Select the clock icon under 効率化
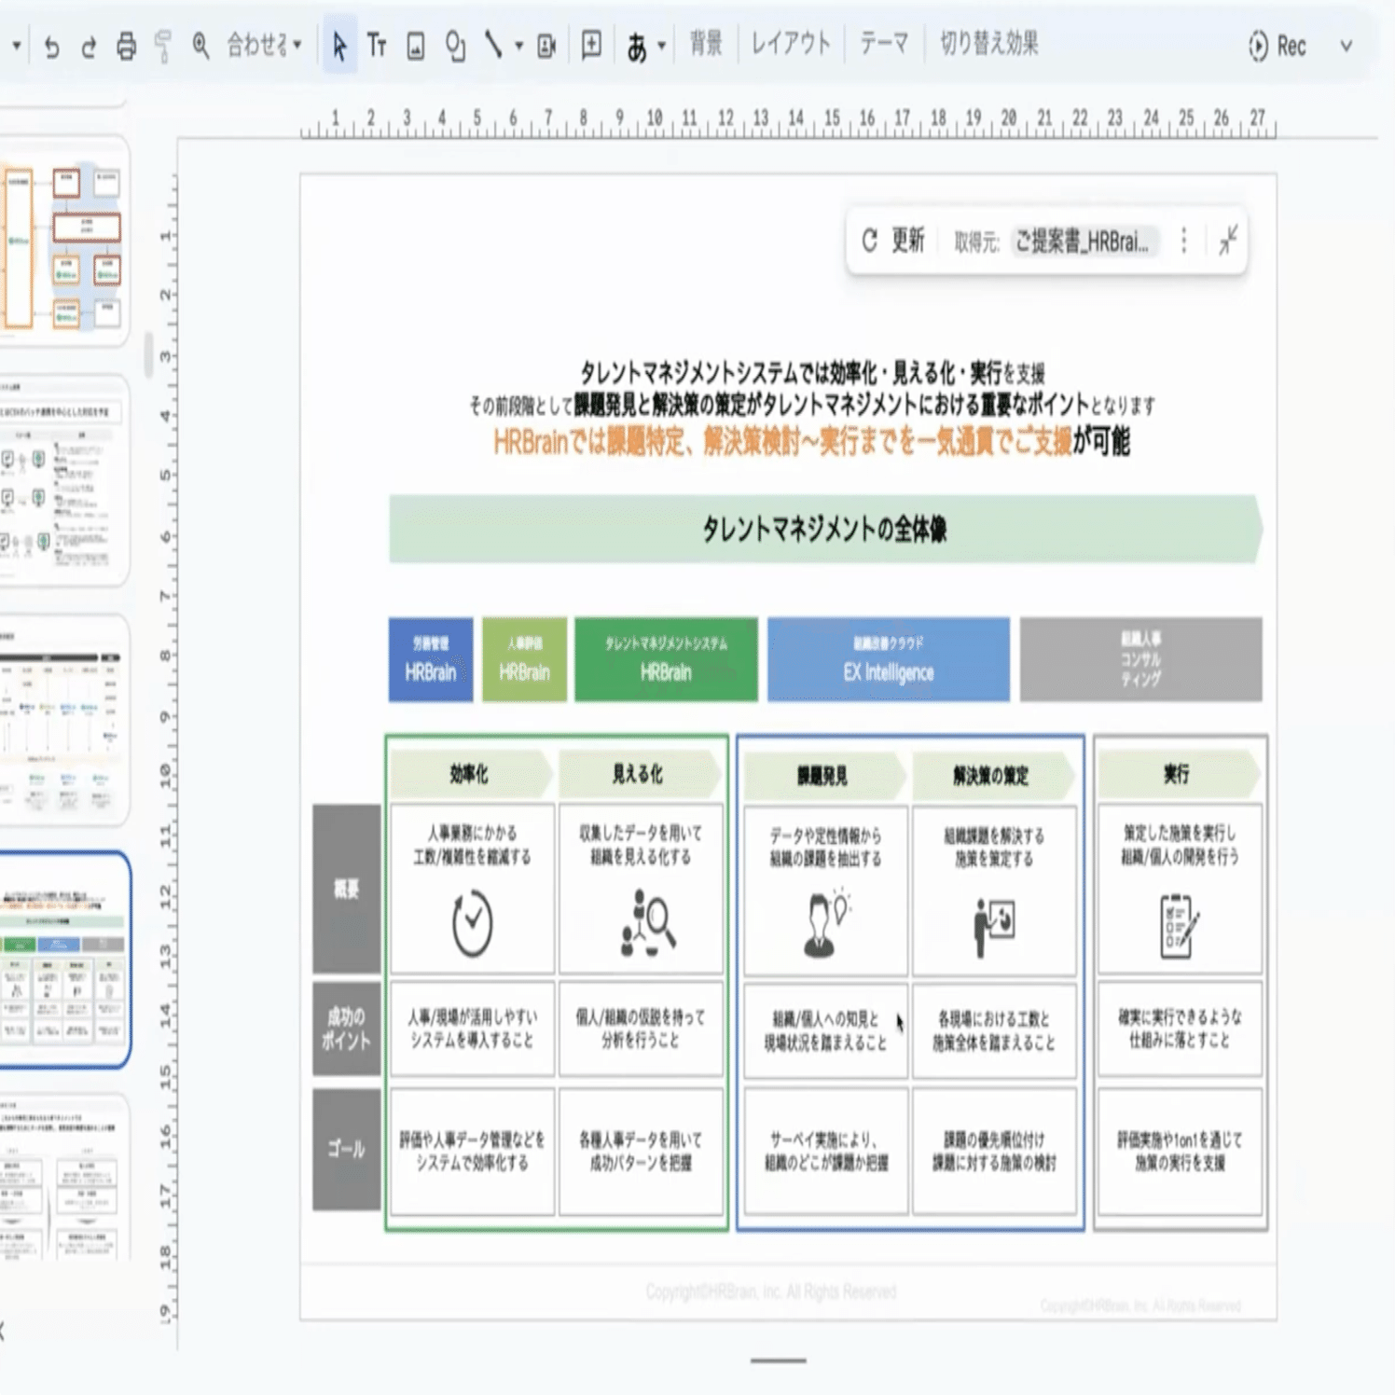This screenshot has width=1395, height=1395. pyautogui.click(x=473, y=923)
